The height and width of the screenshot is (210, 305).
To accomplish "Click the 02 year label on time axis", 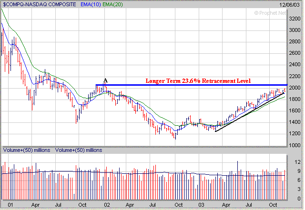I will pos(107,205).
